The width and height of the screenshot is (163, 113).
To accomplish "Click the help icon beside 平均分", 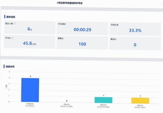I will 12,38.
